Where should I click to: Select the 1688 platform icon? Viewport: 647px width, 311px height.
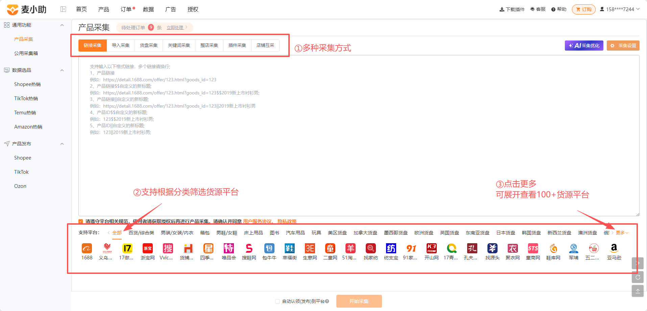(x=87, y=249)
